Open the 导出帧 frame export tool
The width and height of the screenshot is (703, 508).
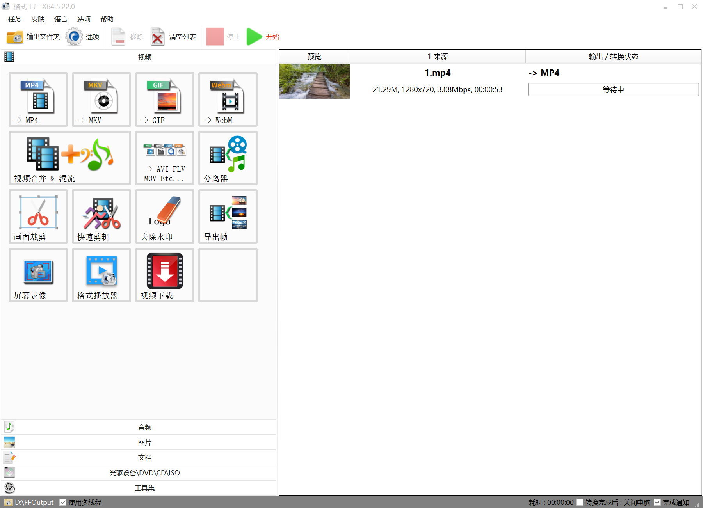[228, 217]
